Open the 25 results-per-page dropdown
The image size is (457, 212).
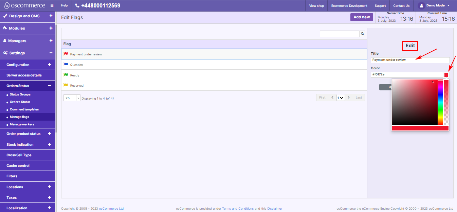pyautogui.click(x=72, y=98)
